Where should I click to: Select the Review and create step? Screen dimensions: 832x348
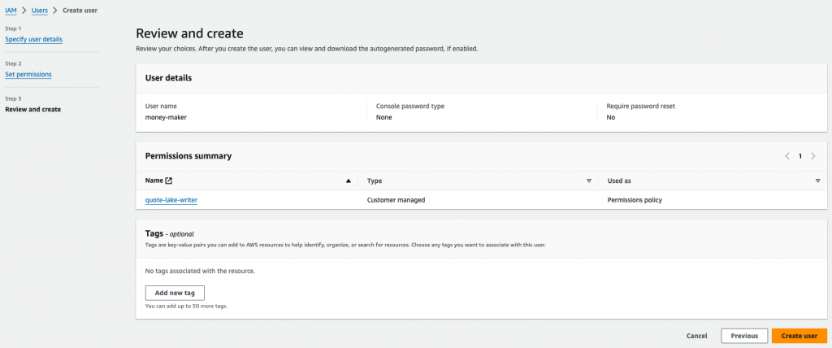coord(32,109)
